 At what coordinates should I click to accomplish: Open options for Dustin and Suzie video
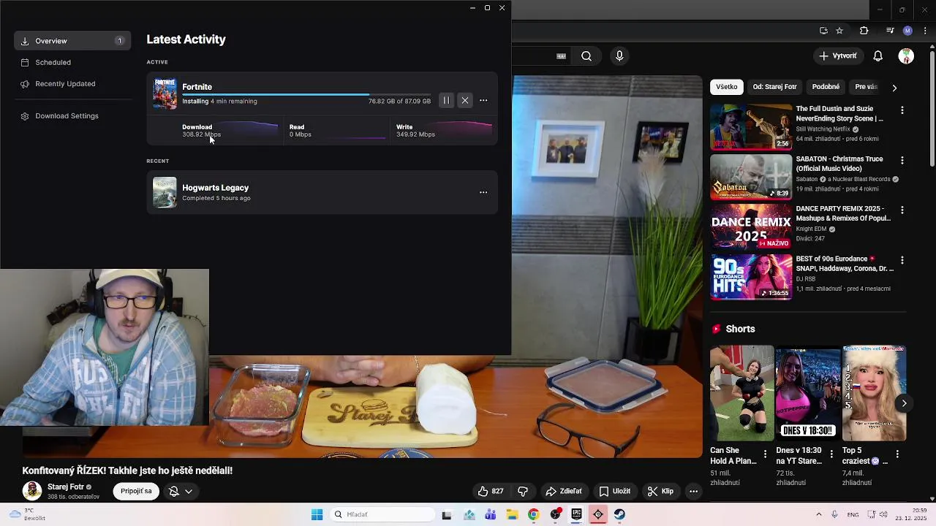[902, 110]
